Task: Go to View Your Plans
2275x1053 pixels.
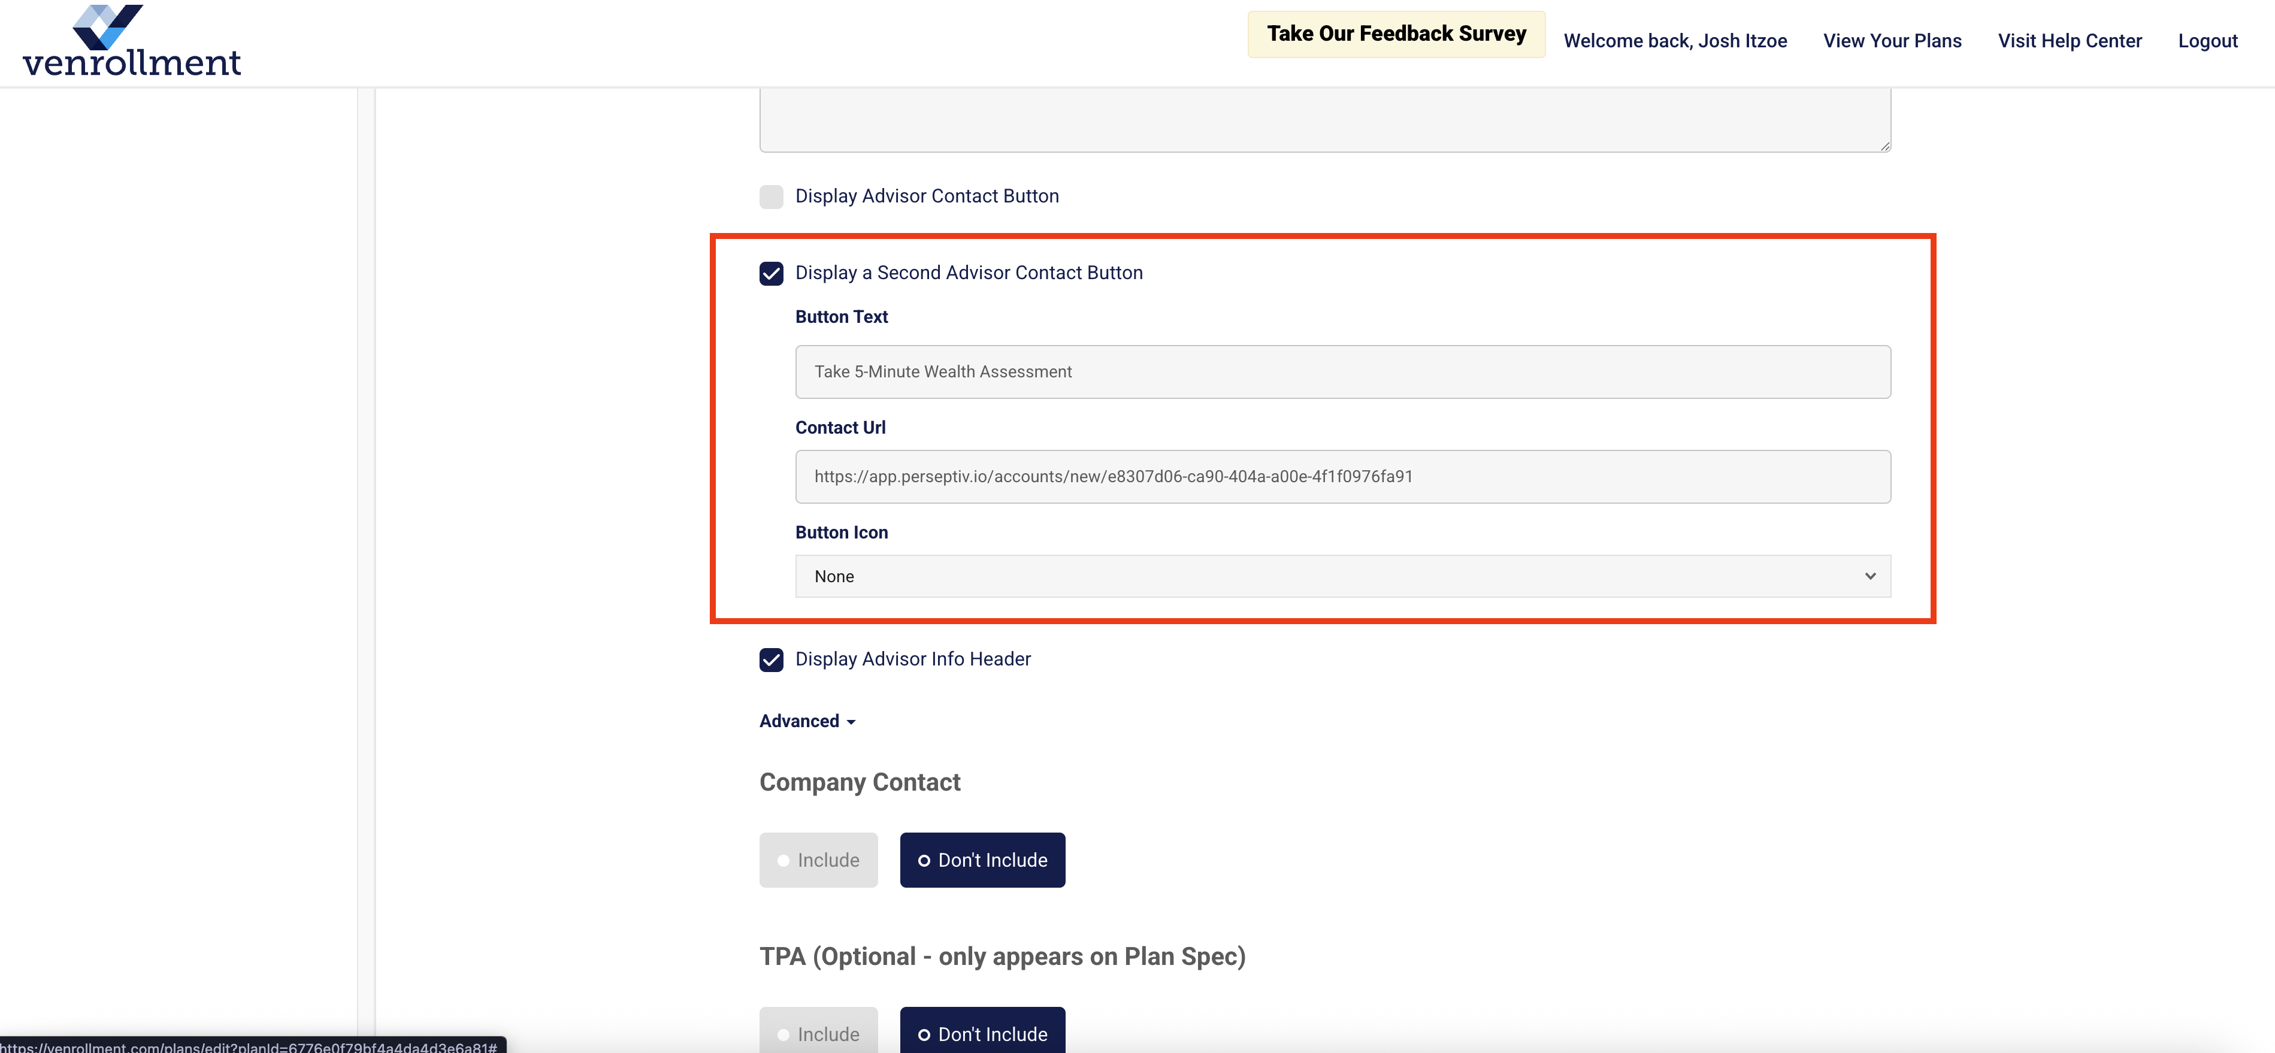Action: pos(1892,41)
